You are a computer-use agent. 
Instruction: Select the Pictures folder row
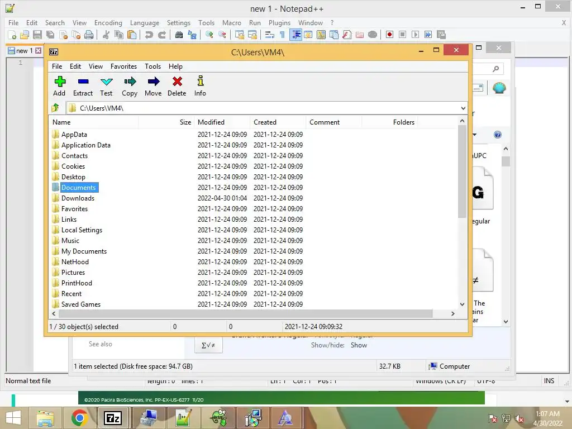point(254,273)
